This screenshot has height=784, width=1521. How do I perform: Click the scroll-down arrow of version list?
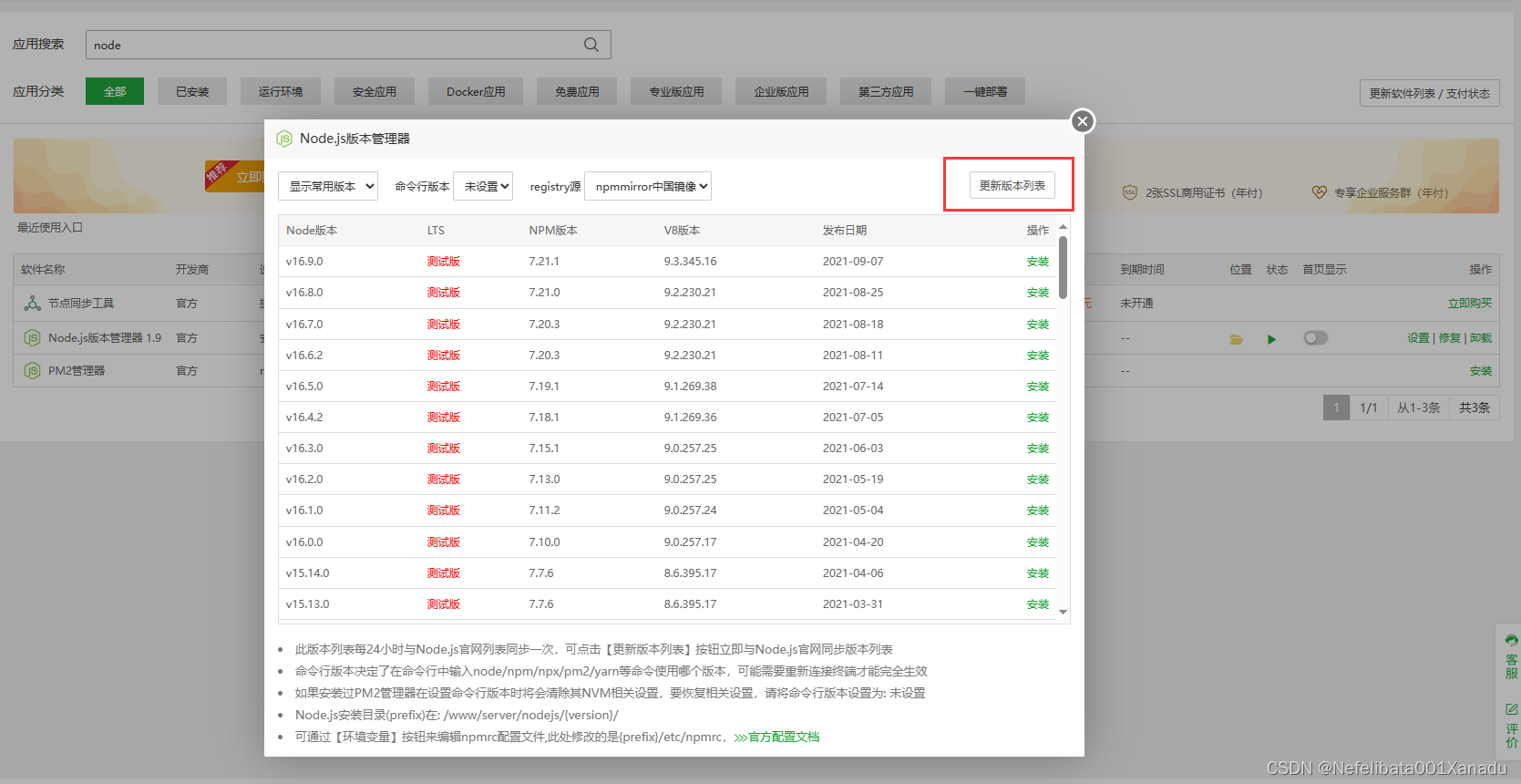click(x=1063, y=613)
